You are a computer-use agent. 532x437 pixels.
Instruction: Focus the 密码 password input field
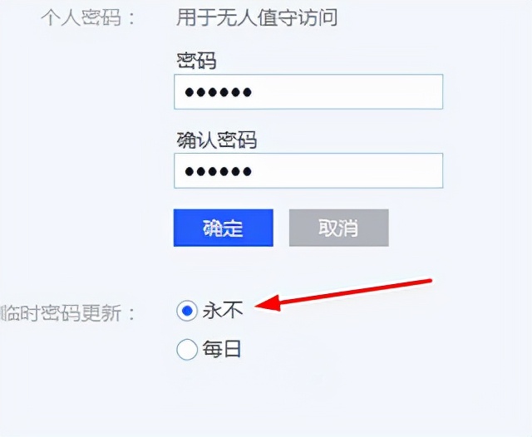[x=308, y=91]
